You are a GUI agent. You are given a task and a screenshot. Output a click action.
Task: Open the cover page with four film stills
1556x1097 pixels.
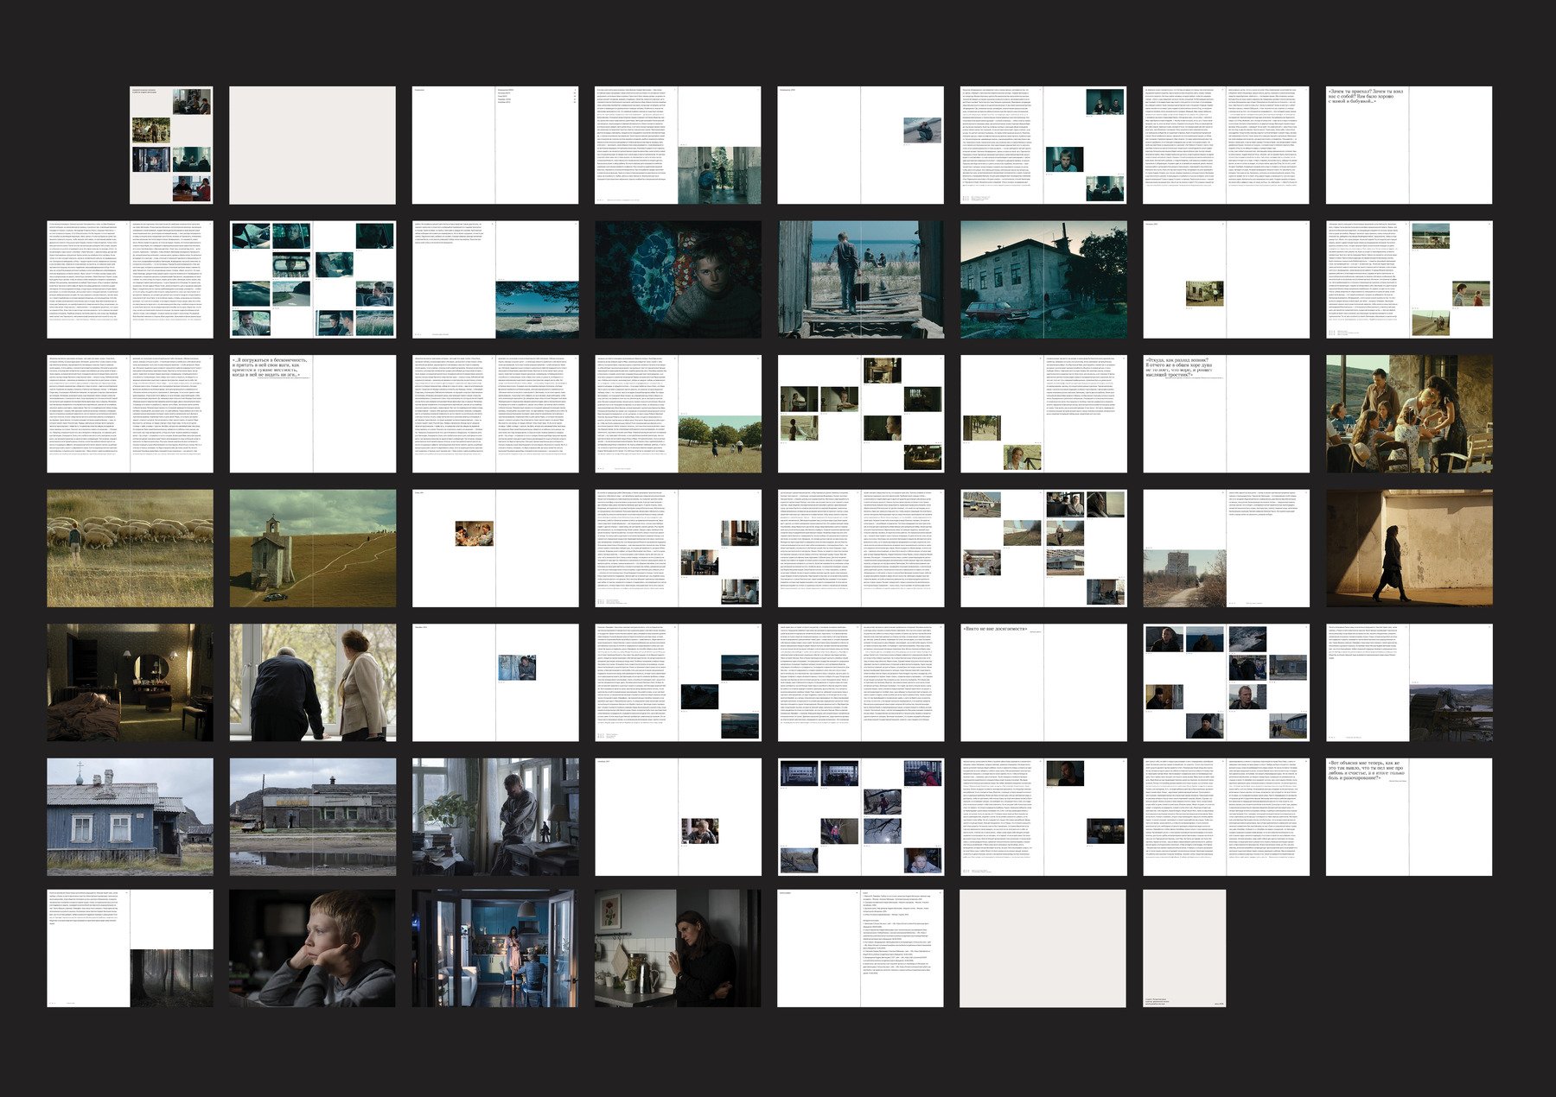click(171, 145)
